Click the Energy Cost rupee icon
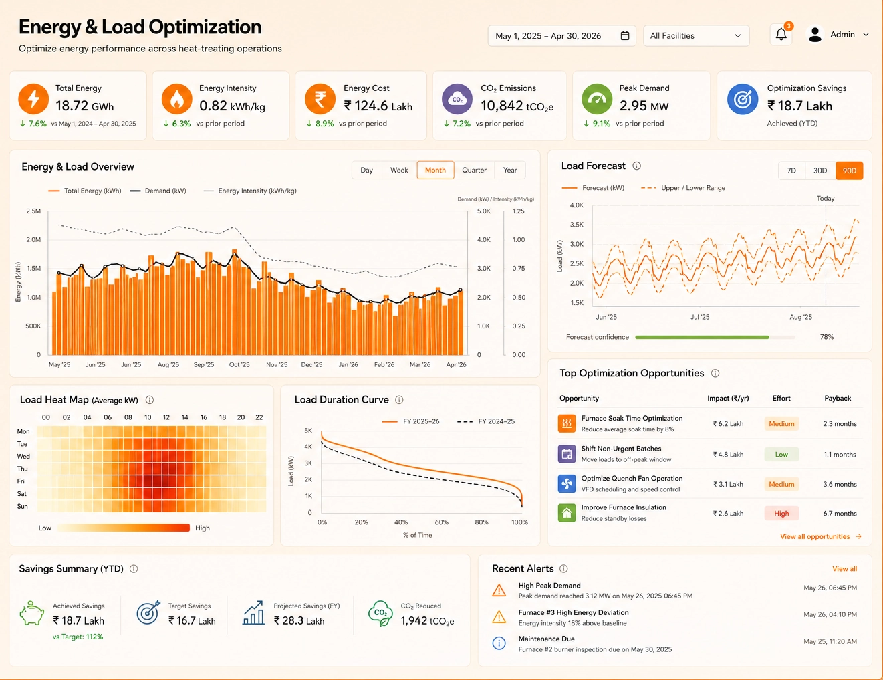883x680 pixels. [320, 99]
